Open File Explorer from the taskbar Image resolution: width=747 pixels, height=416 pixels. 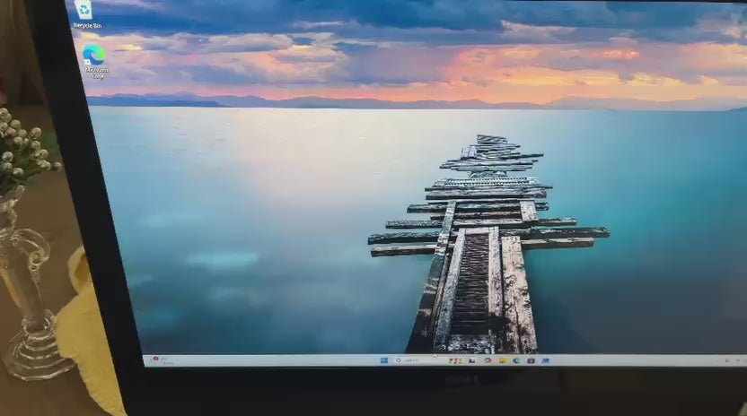click(x=502, y=360)
